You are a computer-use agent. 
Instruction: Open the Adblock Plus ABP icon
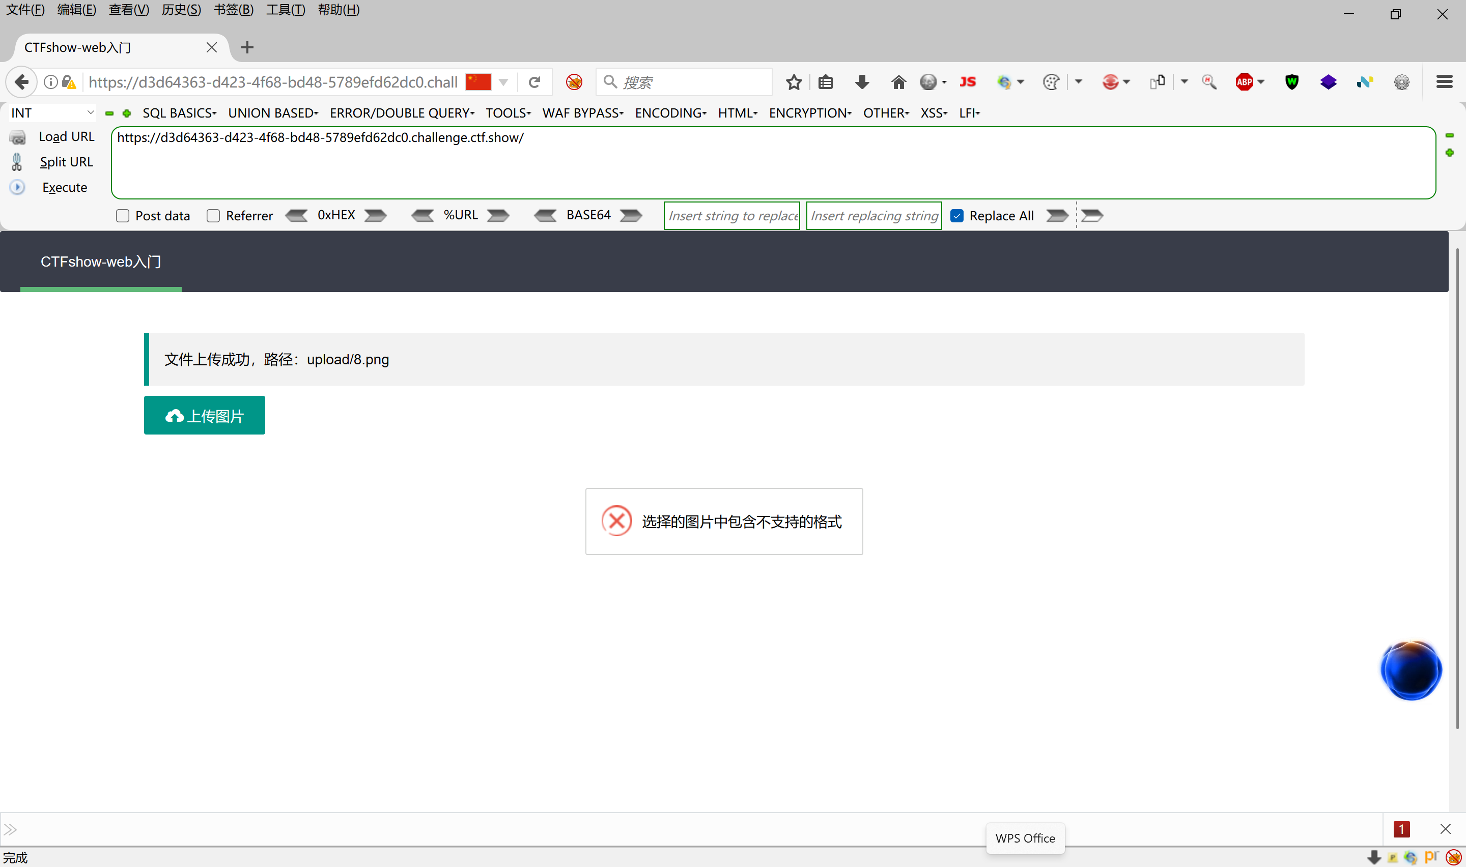1244,82
